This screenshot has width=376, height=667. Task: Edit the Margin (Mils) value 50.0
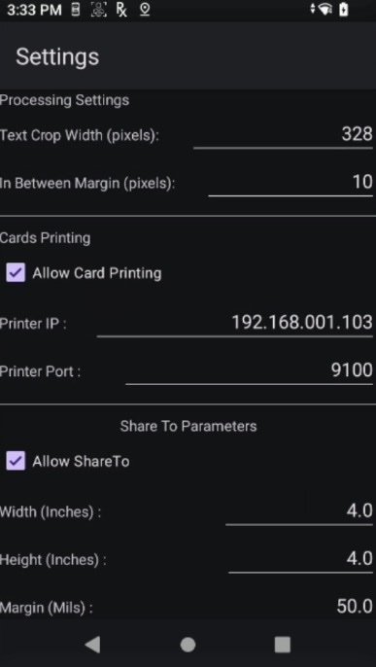click(x=355, y=607)
